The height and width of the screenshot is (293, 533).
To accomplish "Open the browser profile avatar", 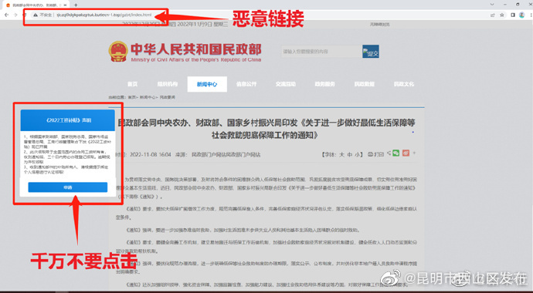I will tap(521, 15).
